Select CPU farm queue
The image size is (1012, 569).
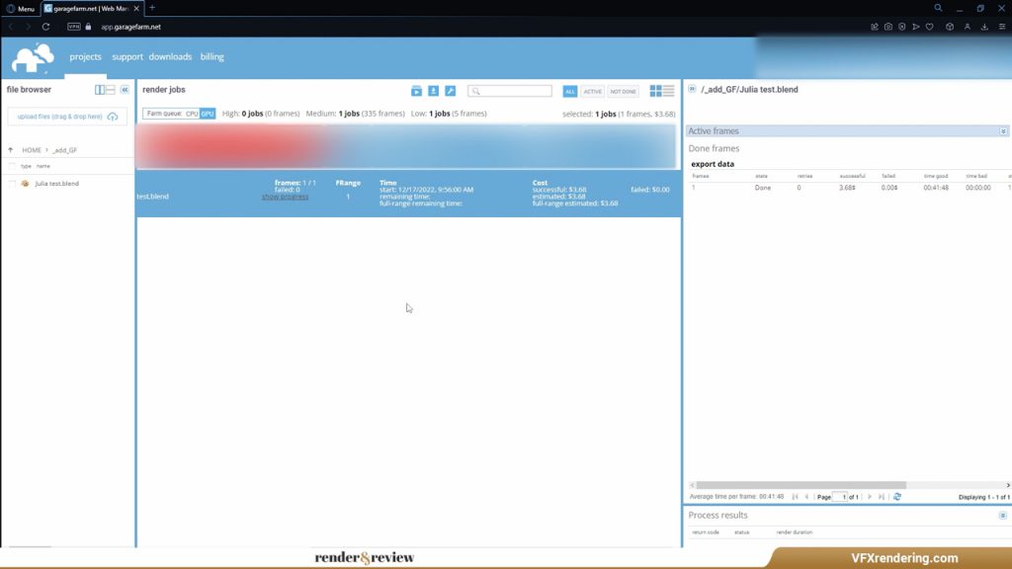[192, 114]
